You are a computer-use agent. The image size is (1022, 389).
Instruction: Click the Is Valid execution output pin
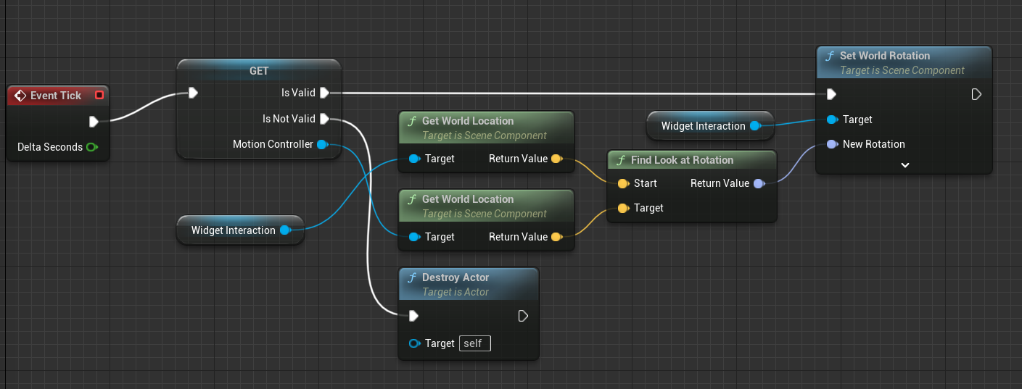(x=324, y=93)
